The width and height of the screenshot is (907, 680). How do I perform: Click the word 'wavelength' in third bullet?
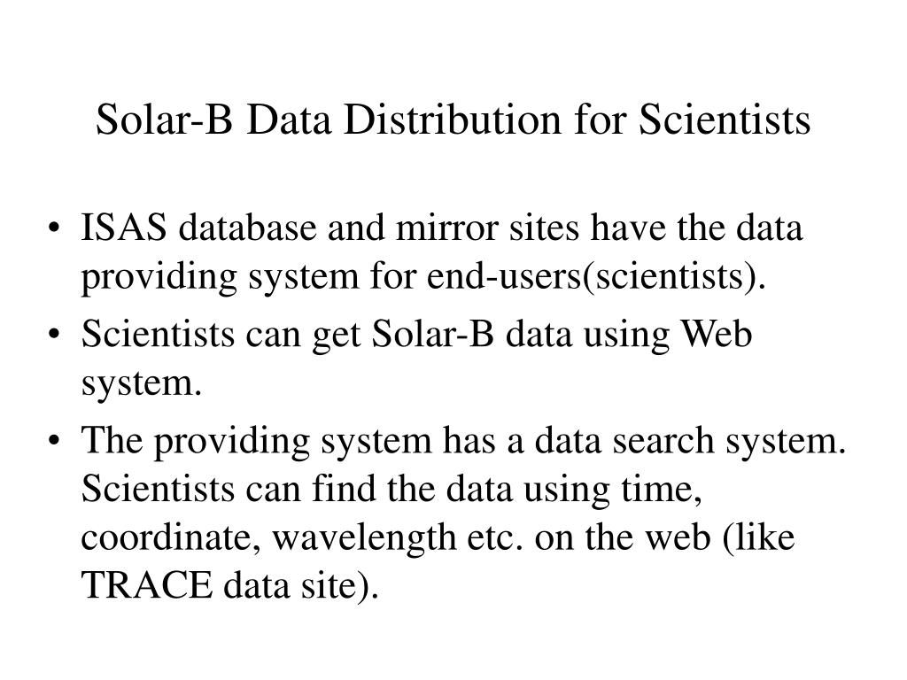click(364, 537)
